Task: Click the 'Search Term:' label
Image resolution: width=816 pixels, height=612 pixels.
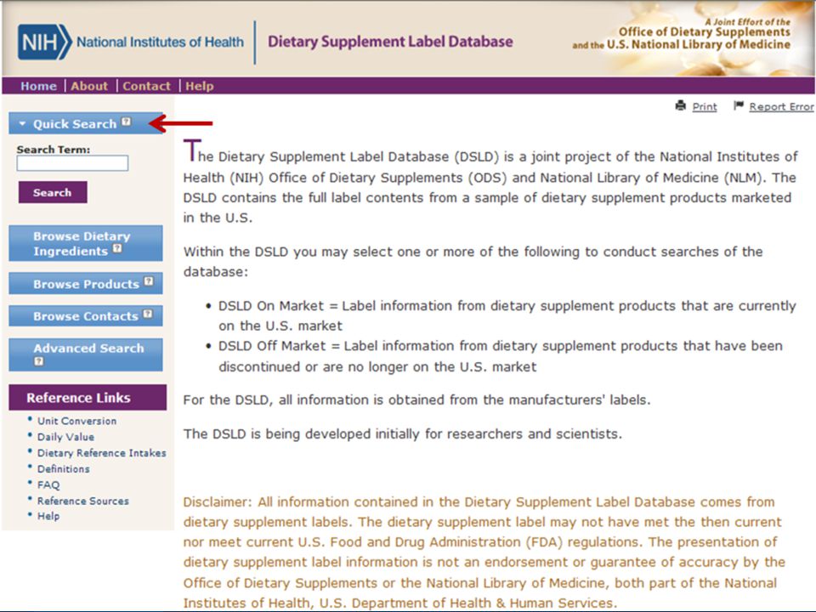Action: pos(53,150)
